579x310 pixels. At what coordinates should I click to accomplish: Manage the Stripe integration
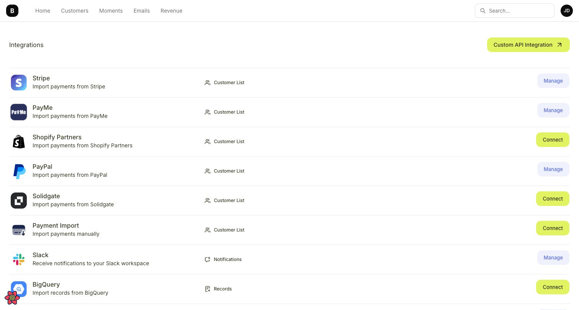pos(553,81)
